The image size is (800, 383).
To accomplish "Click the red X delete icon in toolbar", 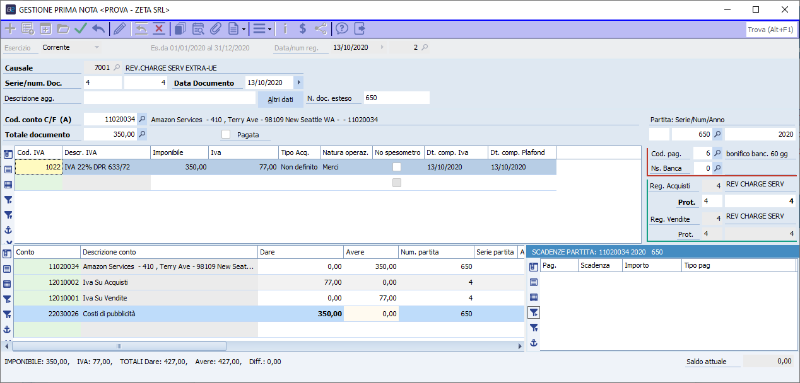I will coord(159,28).
